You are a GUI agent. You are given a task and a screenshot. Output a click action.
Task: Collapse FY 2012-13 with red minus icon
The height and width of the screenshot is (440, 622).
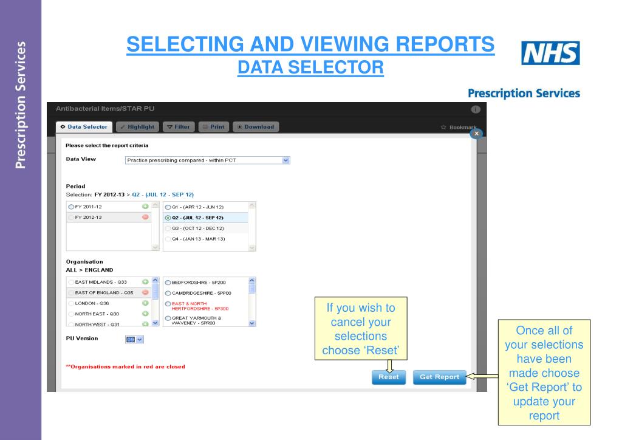click(145, 217)
